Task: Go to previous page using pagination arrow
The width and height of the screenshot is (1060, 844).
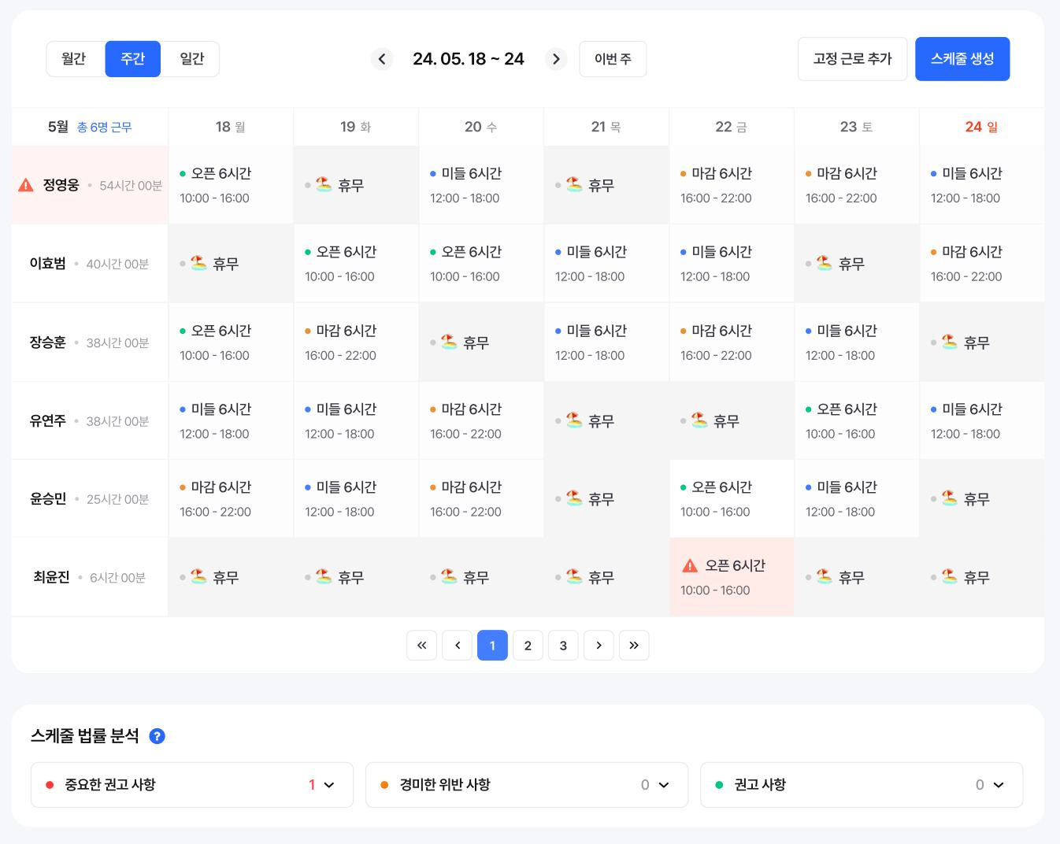Action: pyautogui.click(x=457, y=646)
